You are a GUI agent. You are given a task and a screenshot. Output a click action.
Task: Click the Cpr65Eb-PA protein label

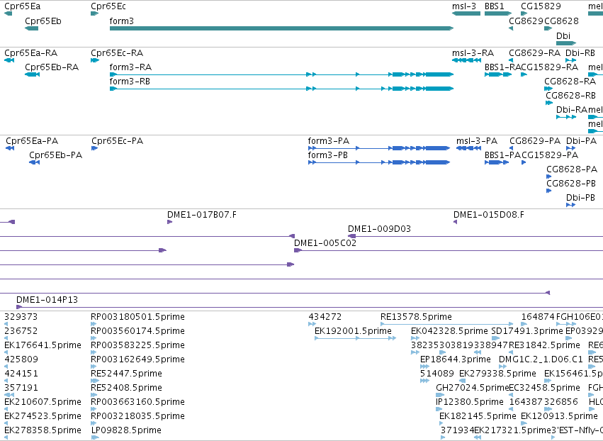click(x=56, y=155)
